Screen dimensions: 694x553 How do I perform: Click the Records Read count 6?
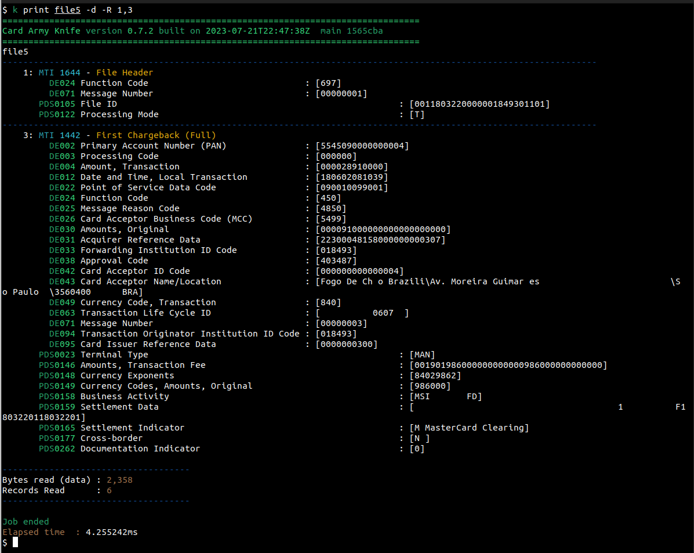tap(109, 490)
